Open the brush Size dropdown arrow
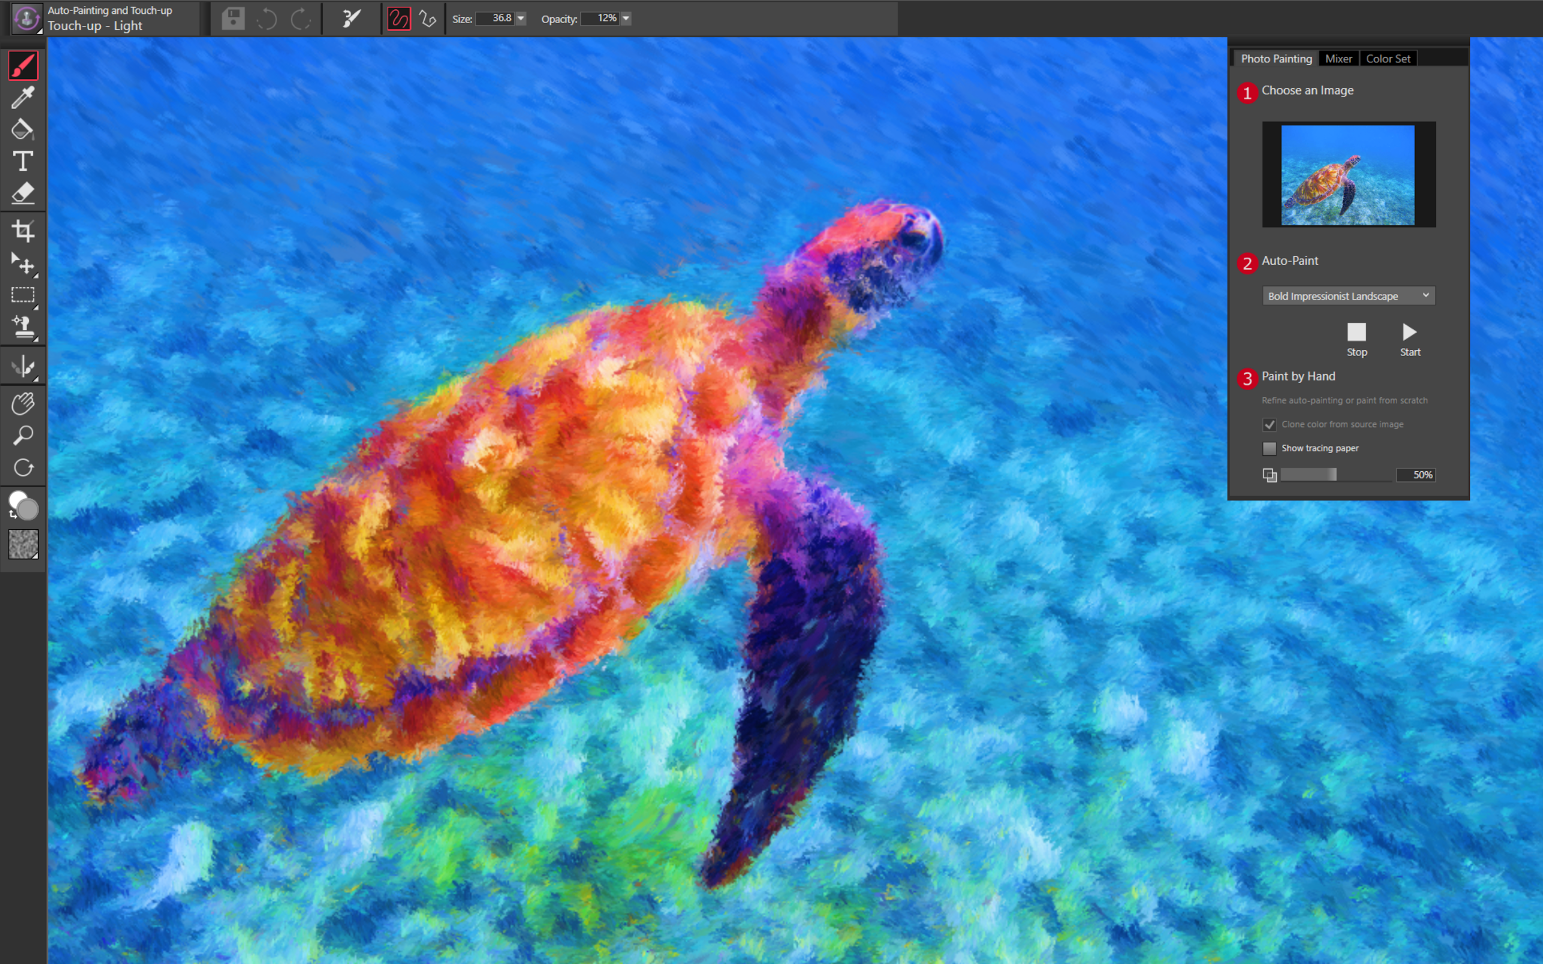The height and width of the screenshot is (964, 1543). pos(521,19)
